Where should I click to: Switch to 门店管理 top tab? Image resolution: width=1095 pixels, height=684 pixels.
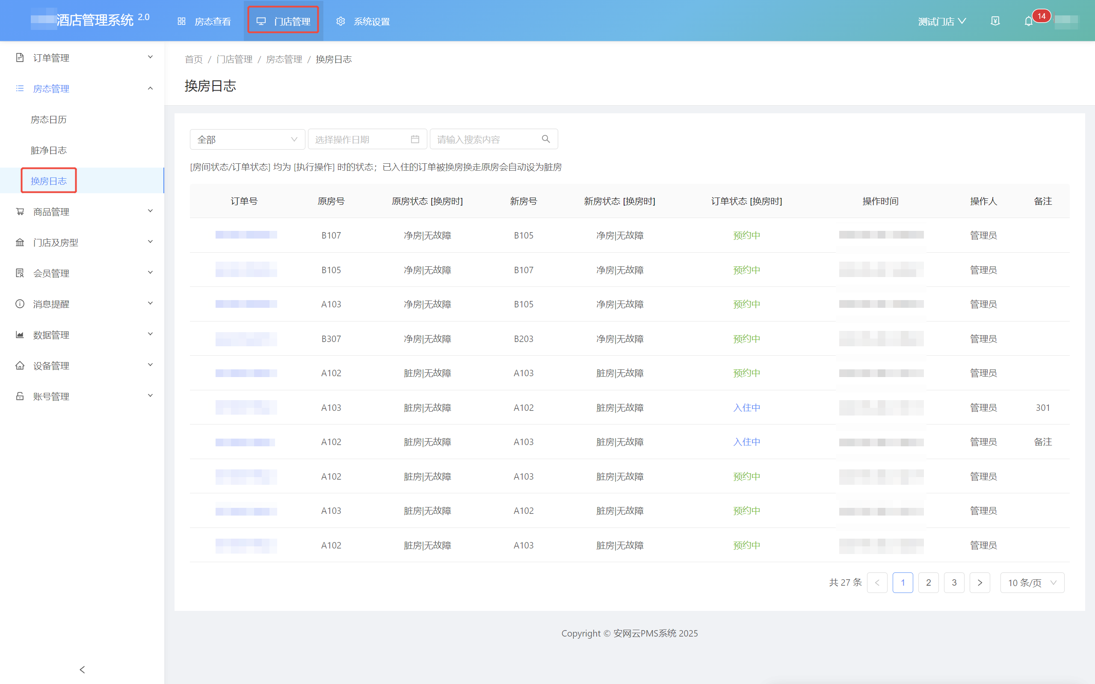click(283, 21)
